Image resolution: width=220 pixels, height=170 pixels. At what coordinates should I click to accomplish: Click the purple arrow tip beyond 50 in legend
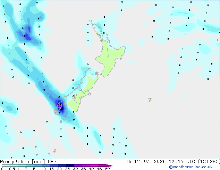110,165
